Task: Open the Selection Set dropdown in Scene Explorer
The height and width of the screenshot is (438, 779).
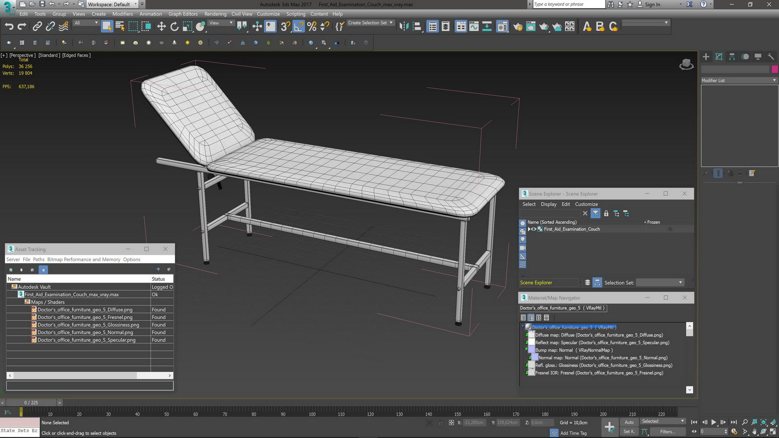Action: (x=660, y=283)
